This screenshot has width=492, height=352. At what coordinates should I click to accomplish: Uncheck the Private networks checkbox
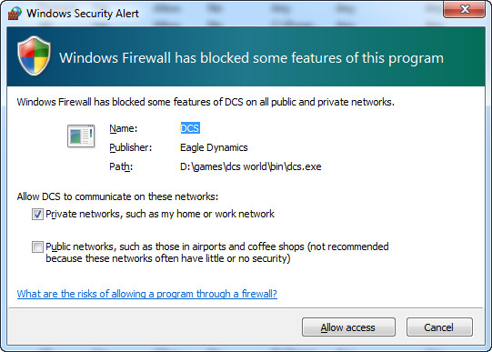37,215
